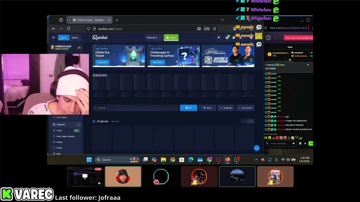Click View More on Challenges banner
Viewport: 360px width, 202px height.
[x=157, y=62]
